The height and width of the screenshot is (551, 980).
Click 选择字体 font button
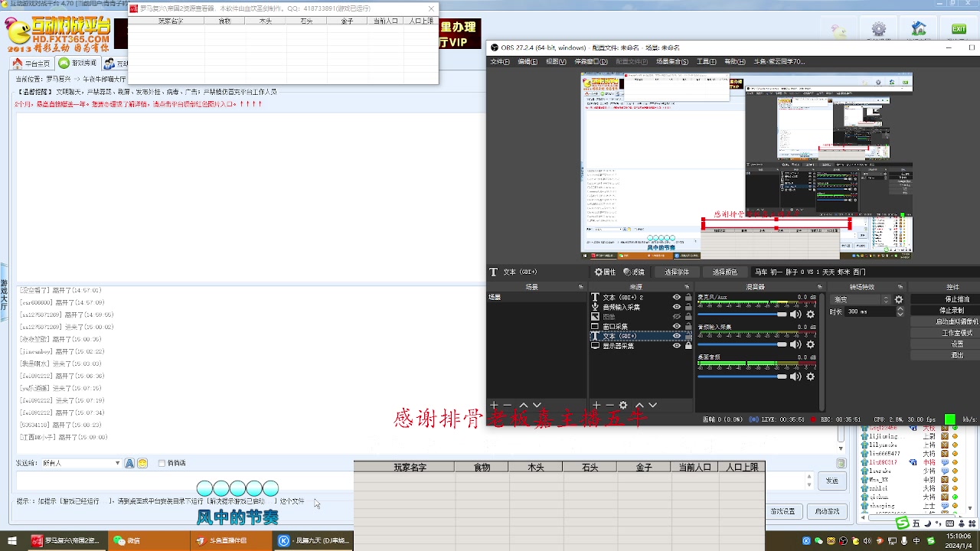pos(677,272)
